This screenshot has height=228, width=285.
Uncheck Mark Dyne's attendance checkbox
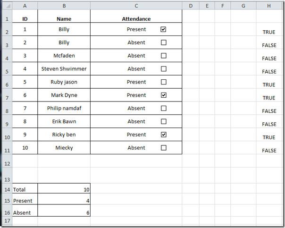tap(164, 95)
